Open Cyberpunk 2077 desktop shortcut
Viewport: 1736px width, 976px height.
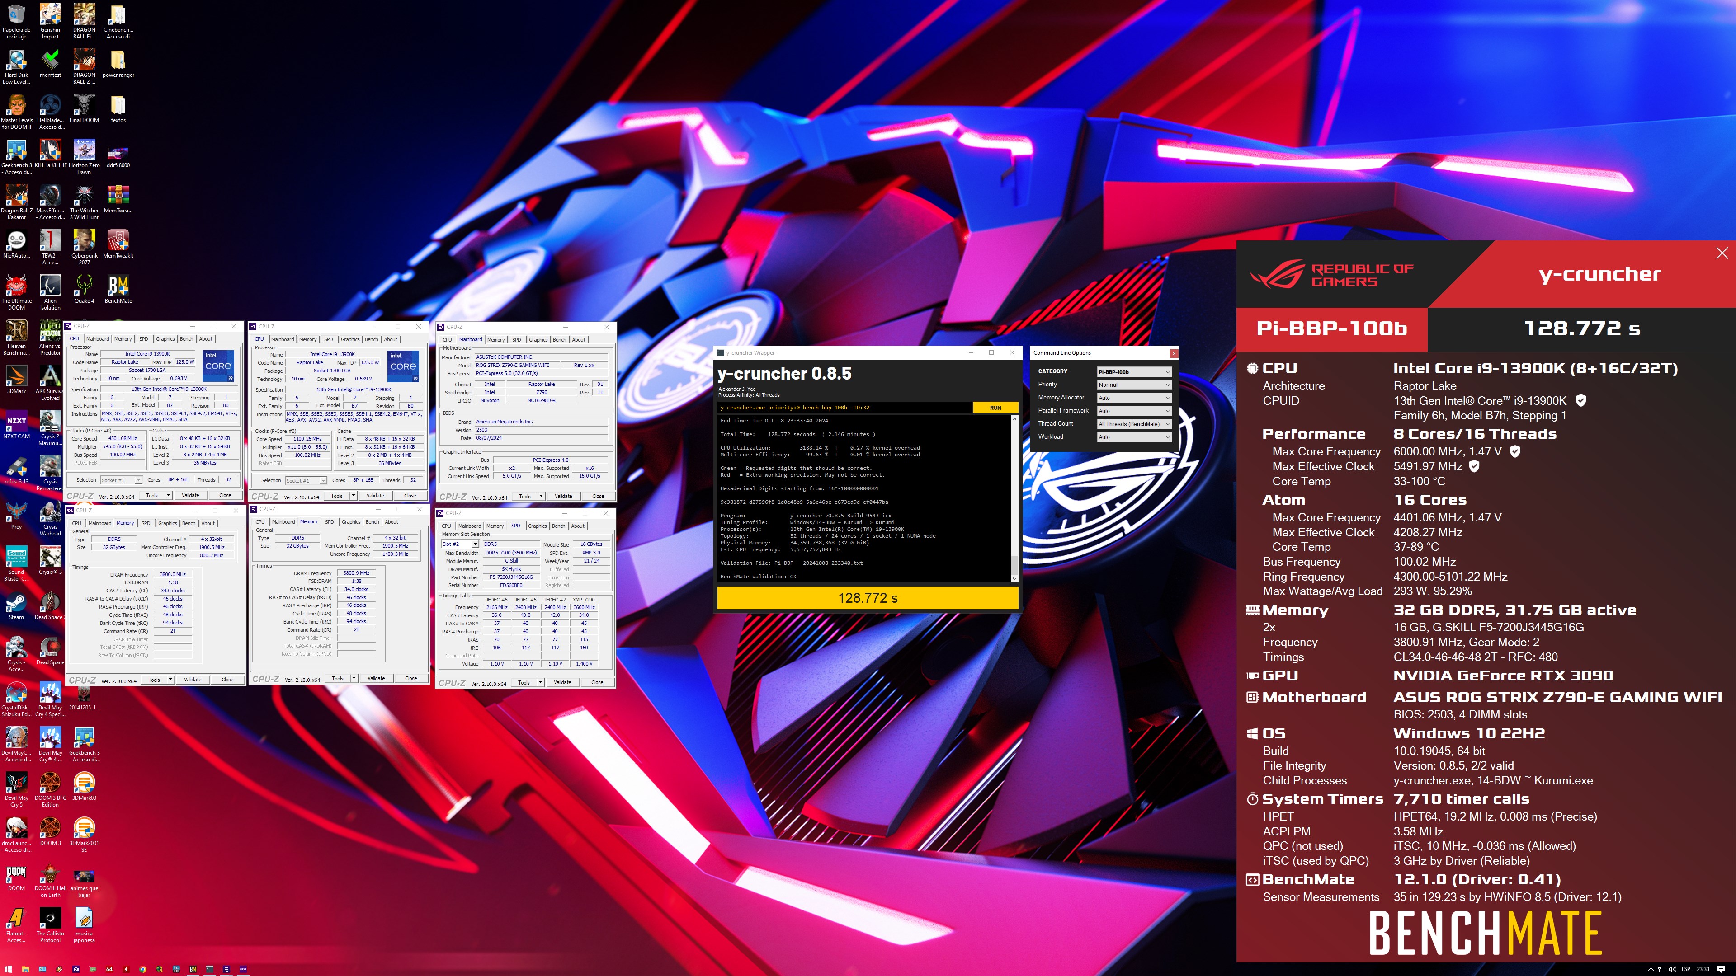[x=84, y=247]
